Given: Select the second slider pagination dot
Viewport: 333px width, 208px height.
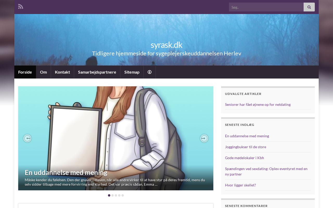Looking at the screenshot, I should point(113,195).
